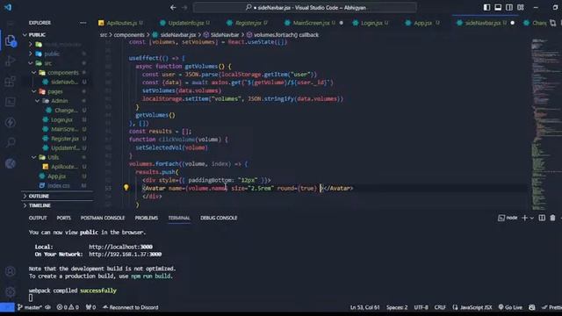
Task: Open the Extensions view
Action: pos(11,82)
